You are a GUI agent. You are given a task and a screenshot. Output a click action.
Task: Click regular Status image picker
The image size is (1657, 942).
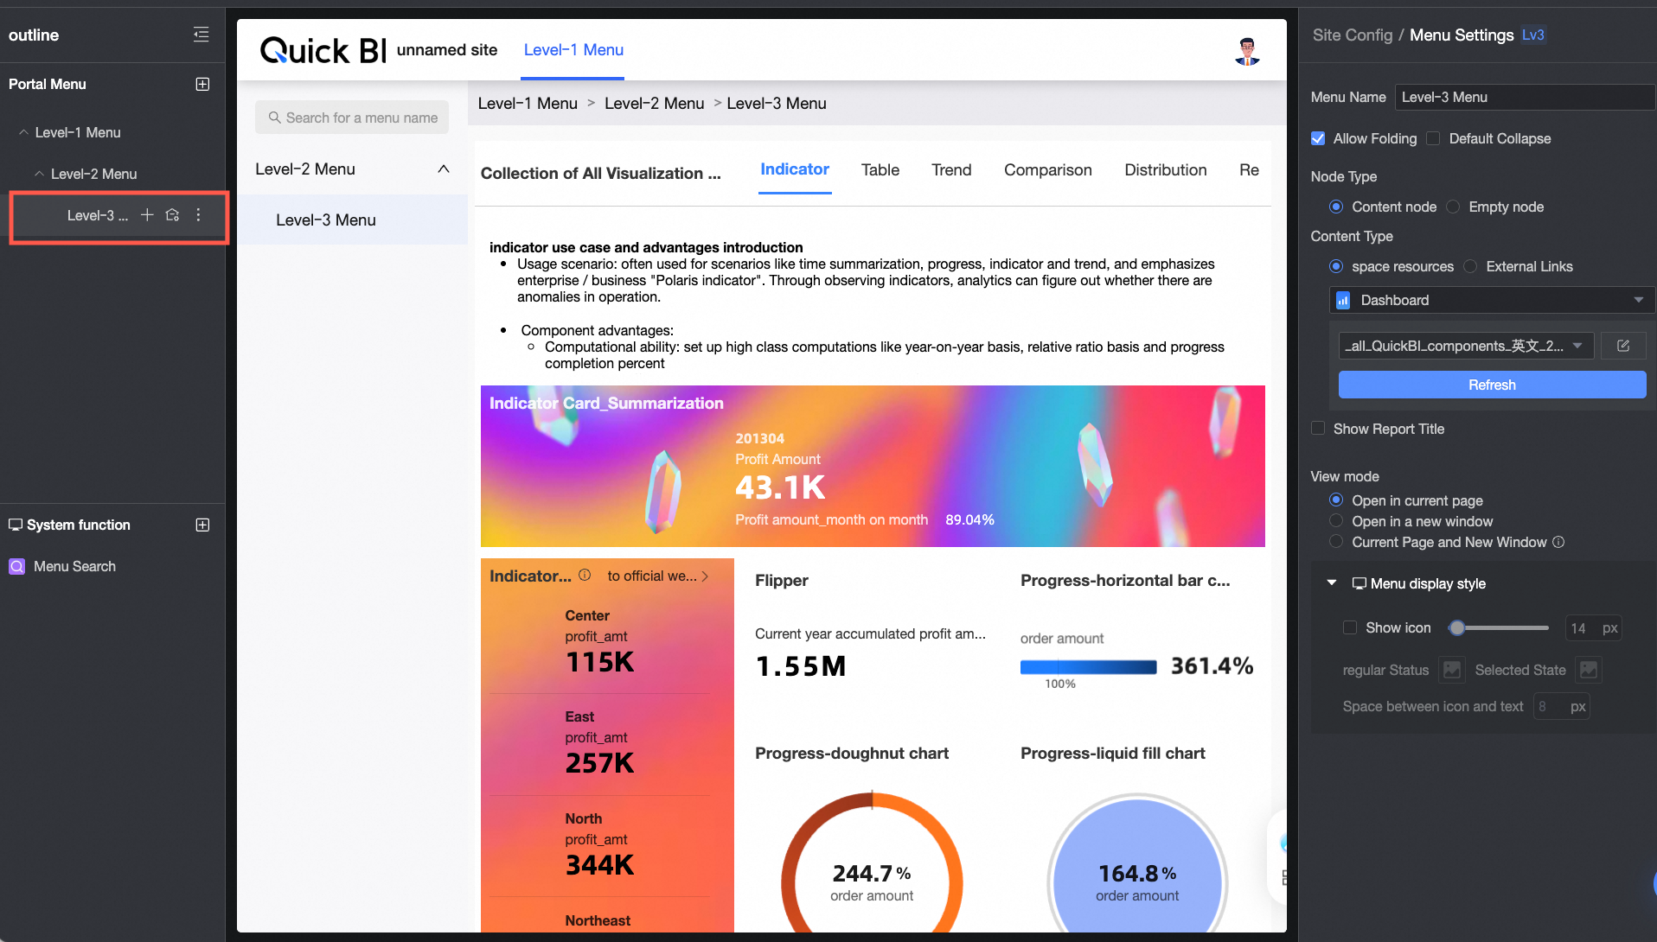(x=1452, y=670)
